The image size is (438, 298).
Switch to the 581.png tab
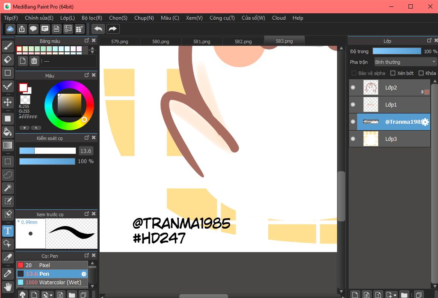coord(202,42)
